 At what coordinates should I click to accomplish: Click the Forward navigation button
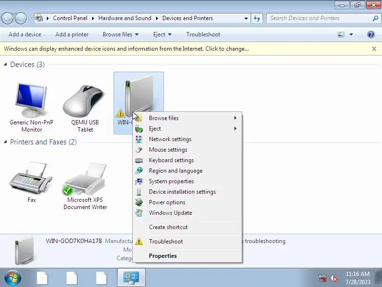pos(21,18)
